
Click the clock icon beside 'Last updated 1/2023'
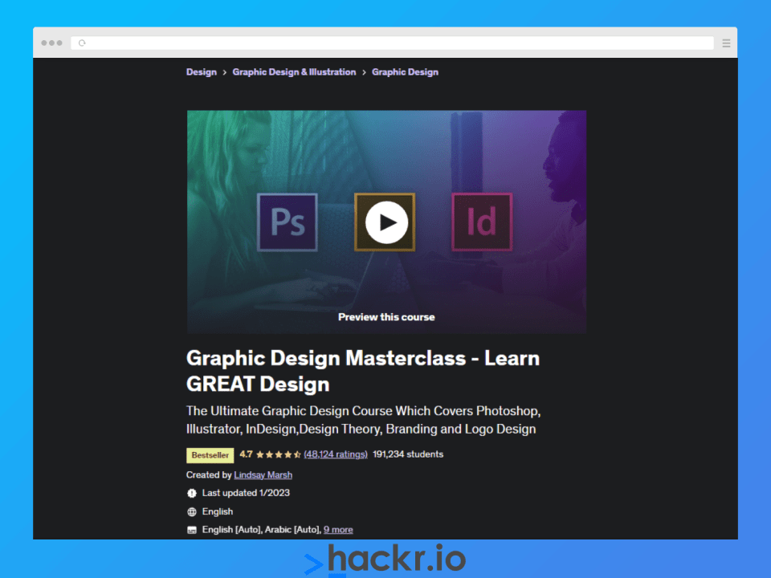click(190, 493)
